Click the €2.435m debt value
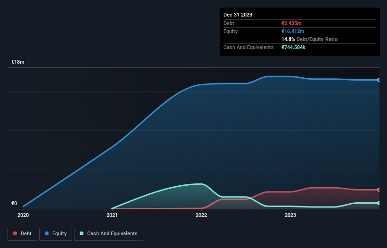Viewport: 387px width, 248px height. (291, 23)
